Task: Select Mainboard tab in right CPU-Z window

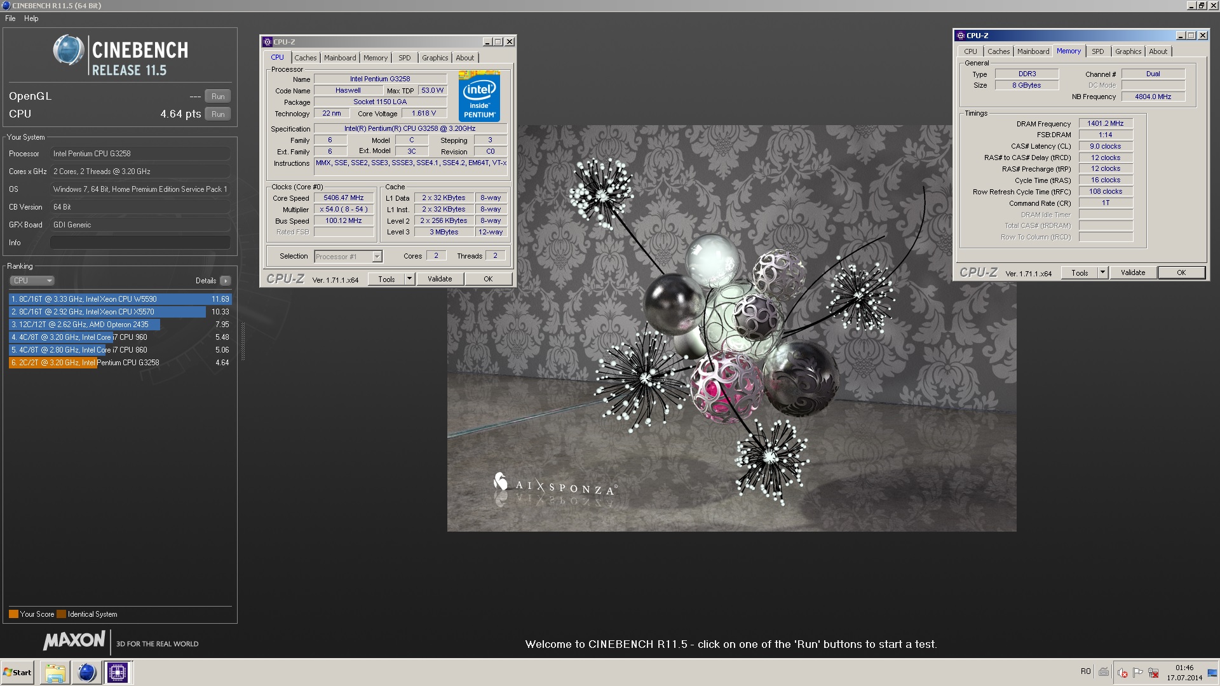Action: 1033,51
